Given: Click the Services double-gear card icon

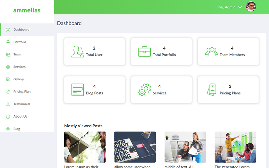Looking at the screenshot, I should [145, 90].
